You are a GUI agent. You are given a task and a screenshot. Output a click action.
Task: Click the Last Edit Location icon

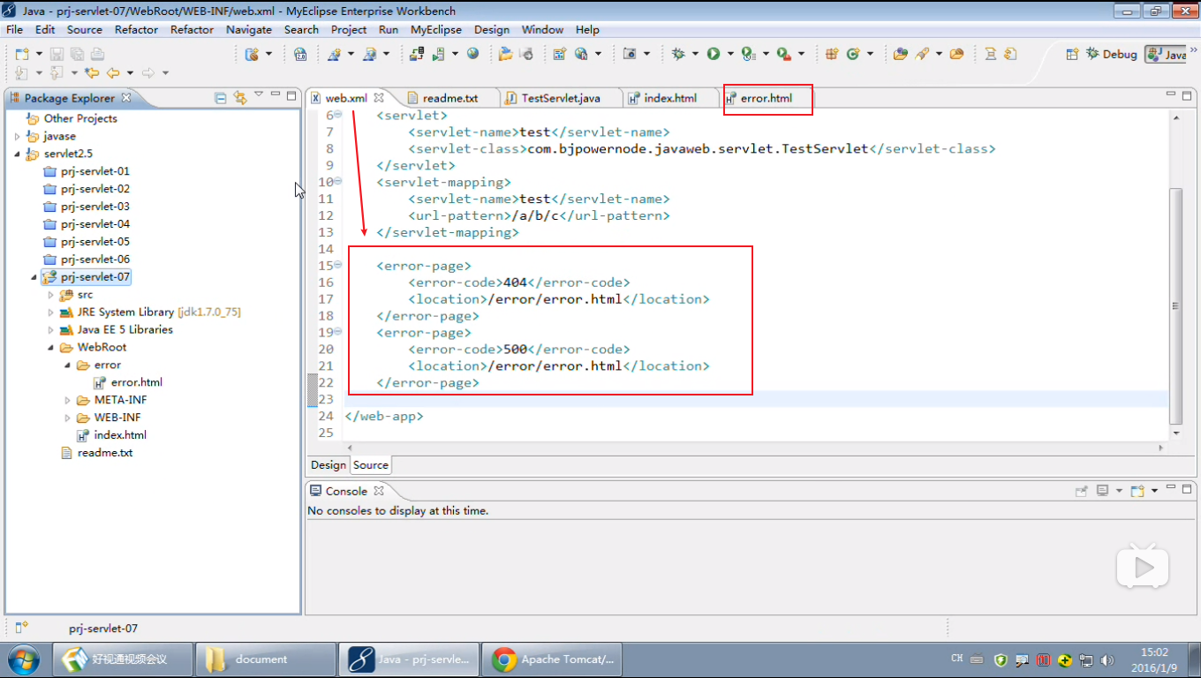(91, 73)
